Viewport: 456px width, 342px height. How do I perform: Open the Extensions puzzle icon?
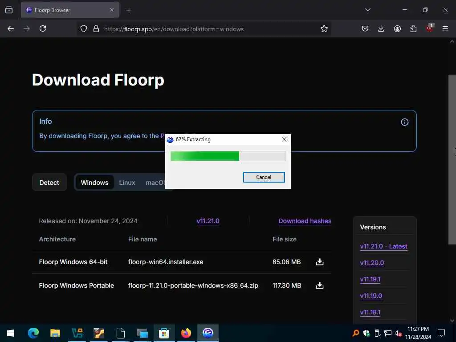413,28
